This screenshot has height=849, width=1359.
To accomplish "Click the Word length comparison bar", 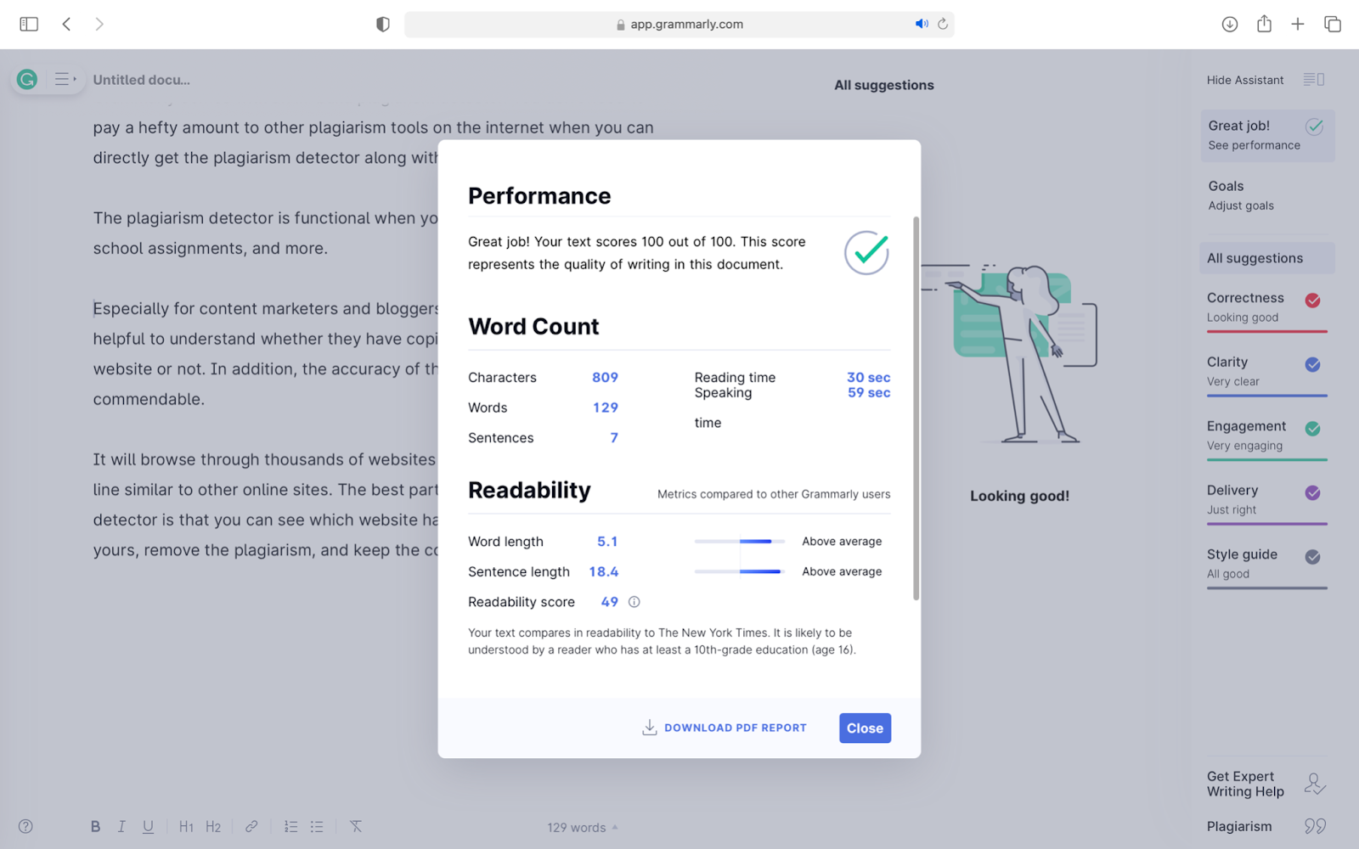I will click(x=739, y=541).
